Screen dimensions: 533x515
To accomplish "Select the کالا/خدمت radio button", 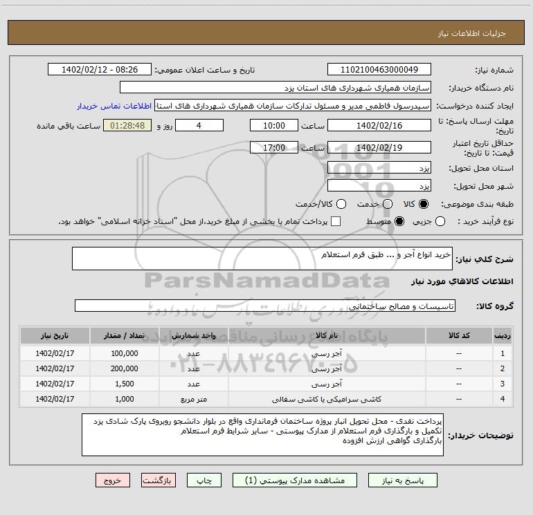I will click(x=341, y=204).
